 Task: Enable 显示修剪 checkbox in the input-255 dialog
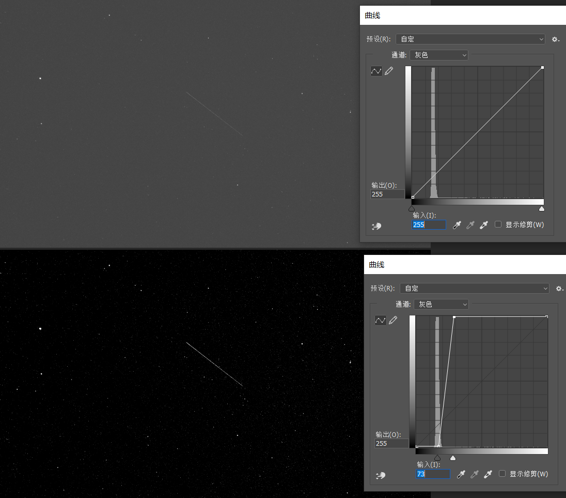point(498,224)
